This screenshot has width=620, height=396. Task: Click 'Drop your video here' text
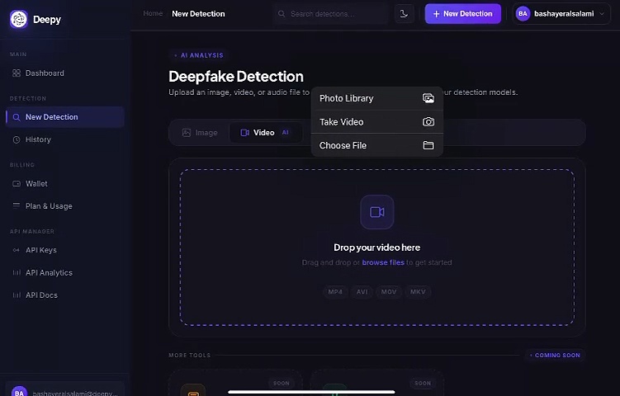click(x=376, y=247)
